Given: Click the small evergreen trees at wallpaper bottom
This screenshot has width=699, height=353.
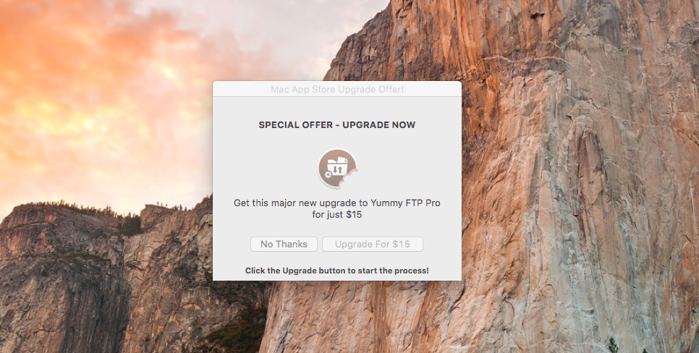Looking at the screenshot, I should (614, 345).
